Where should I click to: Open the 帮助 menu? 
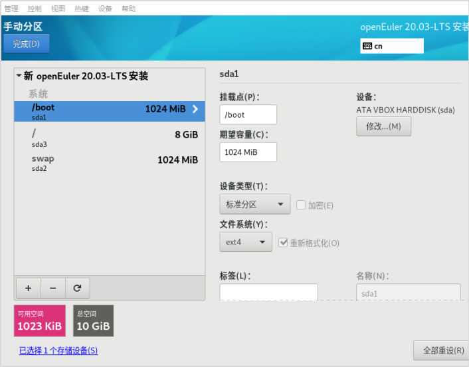click(x=129, y=9)
